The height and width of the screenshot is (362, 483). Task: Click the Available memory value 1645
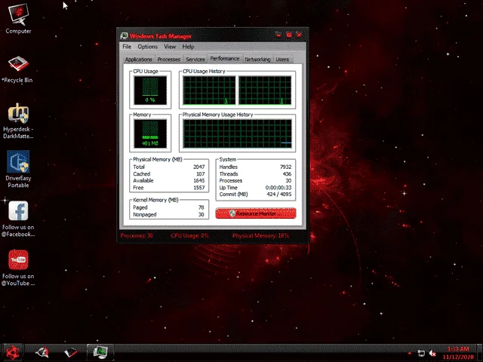[x=199, y=180]
